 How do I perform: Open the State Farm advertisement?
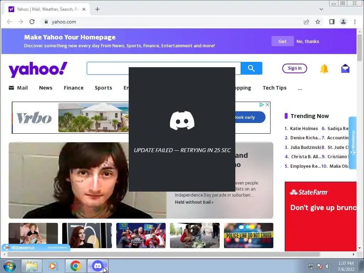coord(321,216)
